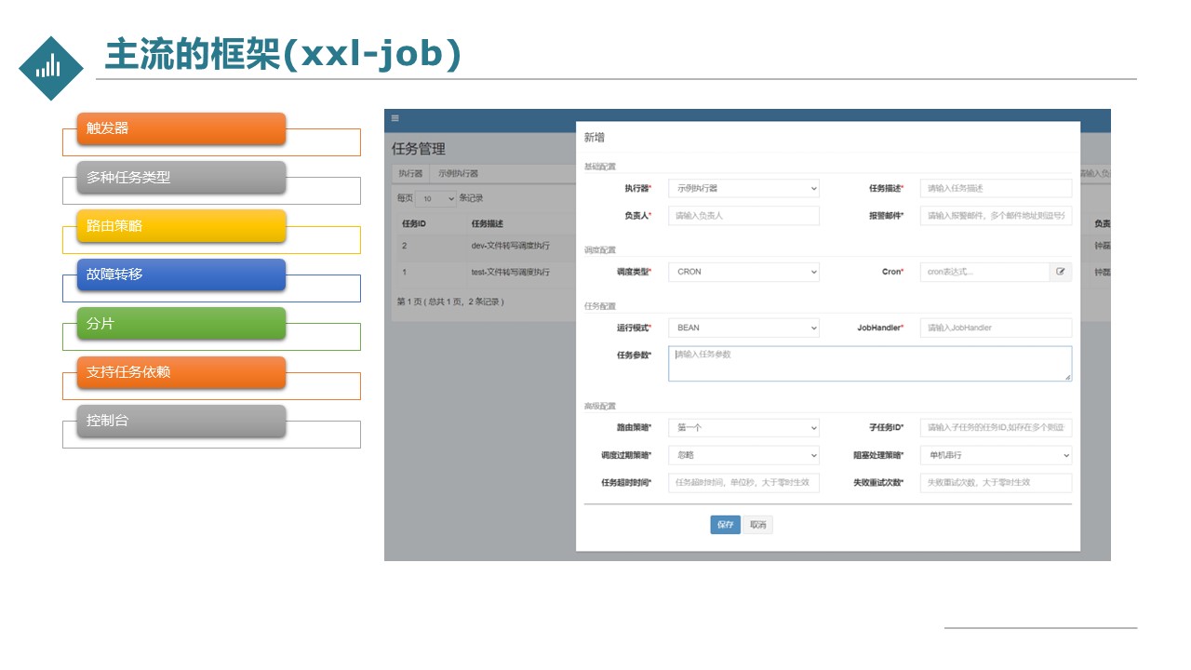The height and width of the screenshot is (670, 1191).
Task: Open the 调度过期策略 dropdown showing 忽略
Action: pos(743,456)
